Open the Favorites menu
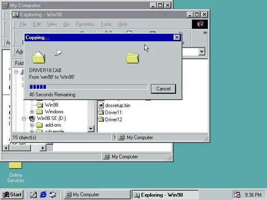Image resolution: width=267 pixels, height=200 pixels. click(x=85, y=24)
